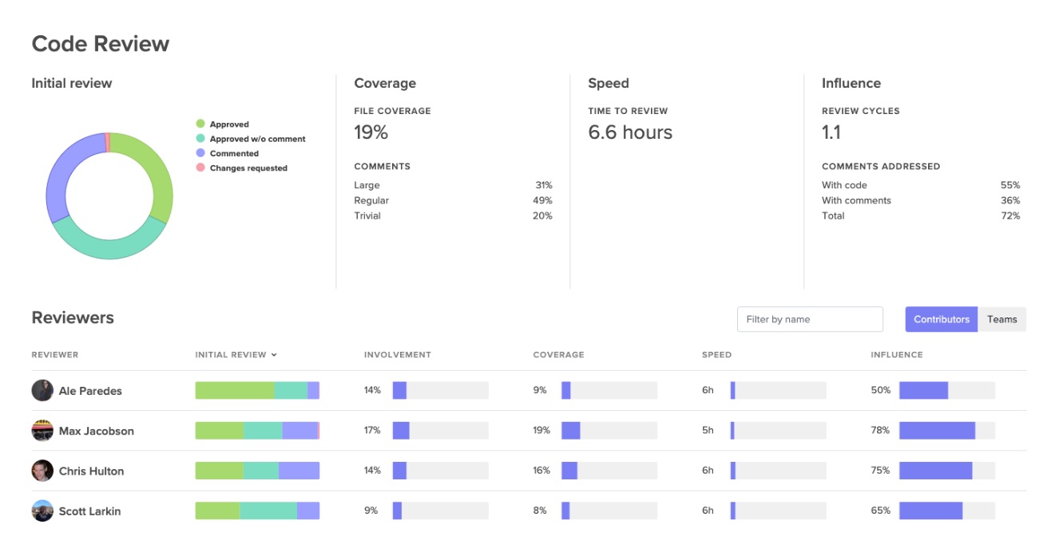The image size is (1051, 544).
Task: Click the Filter by name field
Action: [809, 319]
